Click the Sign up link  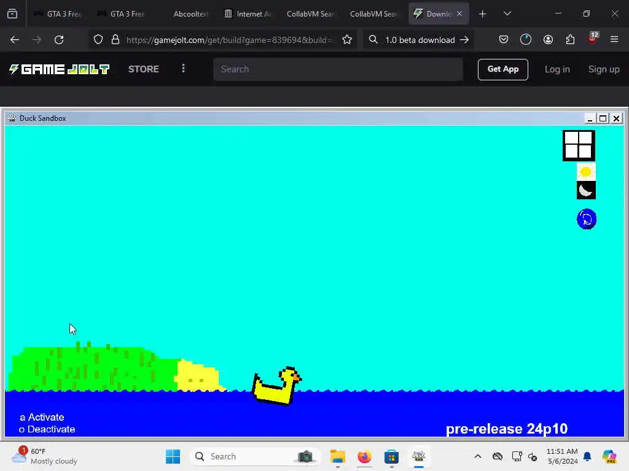pyautogui.click(x=603, y=69)
